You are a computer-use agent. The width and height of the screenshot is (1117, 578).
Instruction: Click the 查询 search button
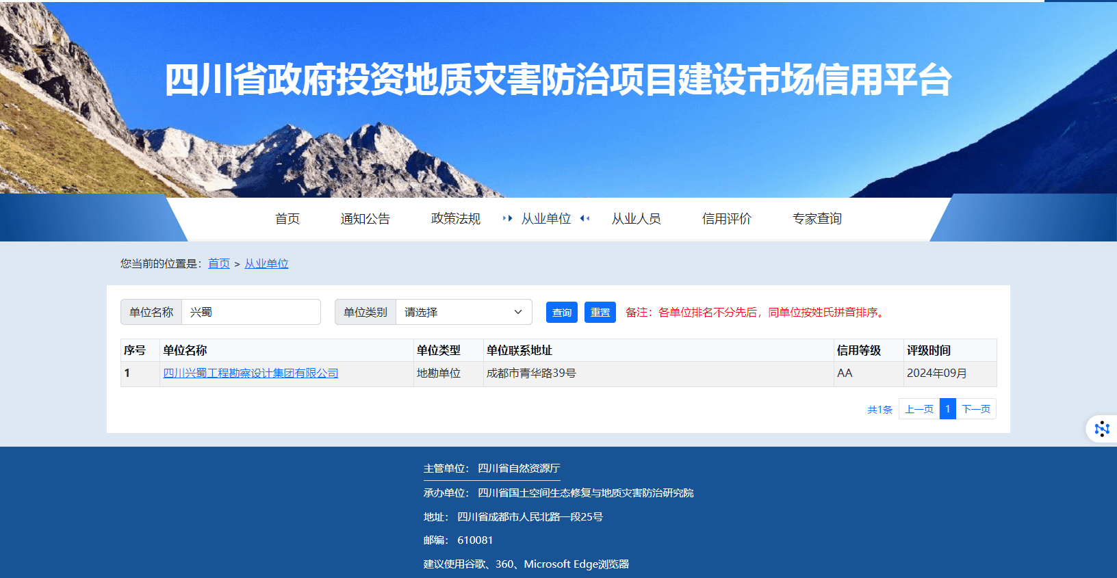coord(561,312)
